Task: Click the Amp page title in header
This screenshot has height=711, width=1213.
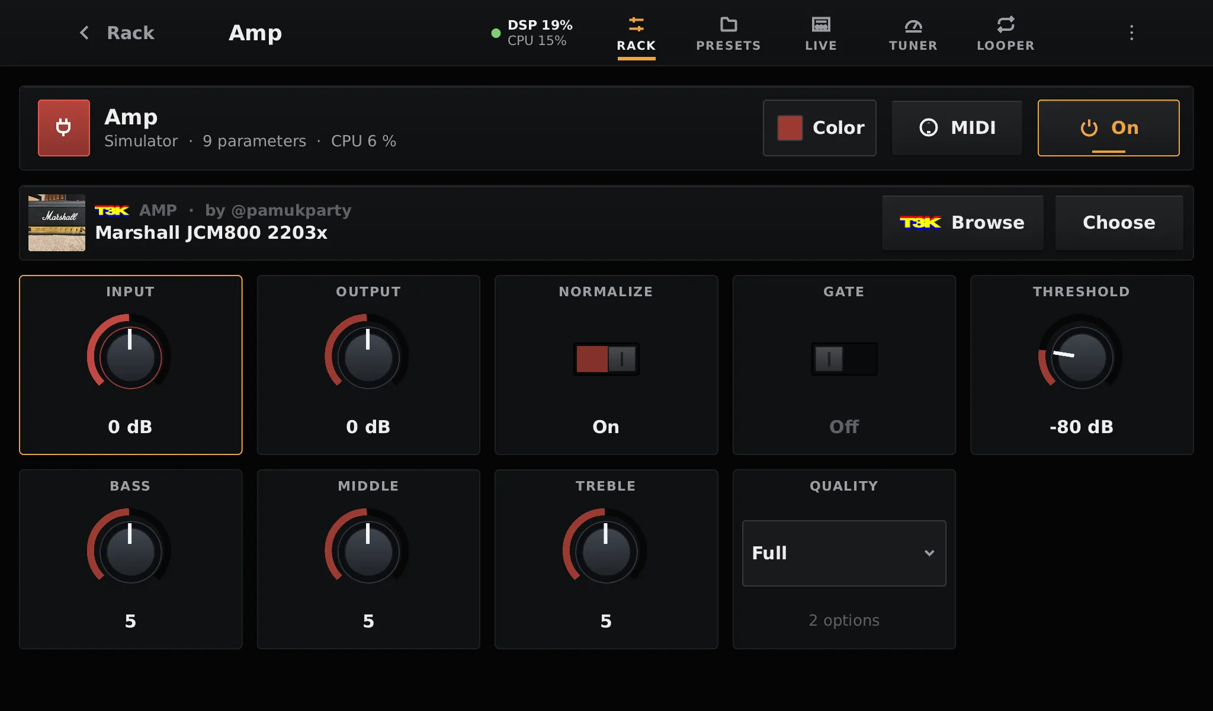Action: click(255, 33)
